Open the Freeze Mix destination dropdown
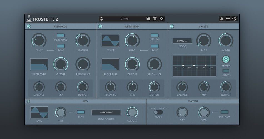 coord(106,112)
